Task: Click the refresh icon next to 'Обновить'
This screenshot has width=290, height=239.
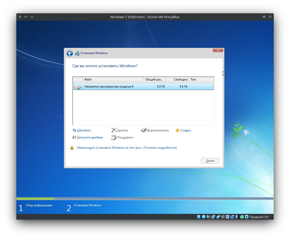Action: point(74,130)
